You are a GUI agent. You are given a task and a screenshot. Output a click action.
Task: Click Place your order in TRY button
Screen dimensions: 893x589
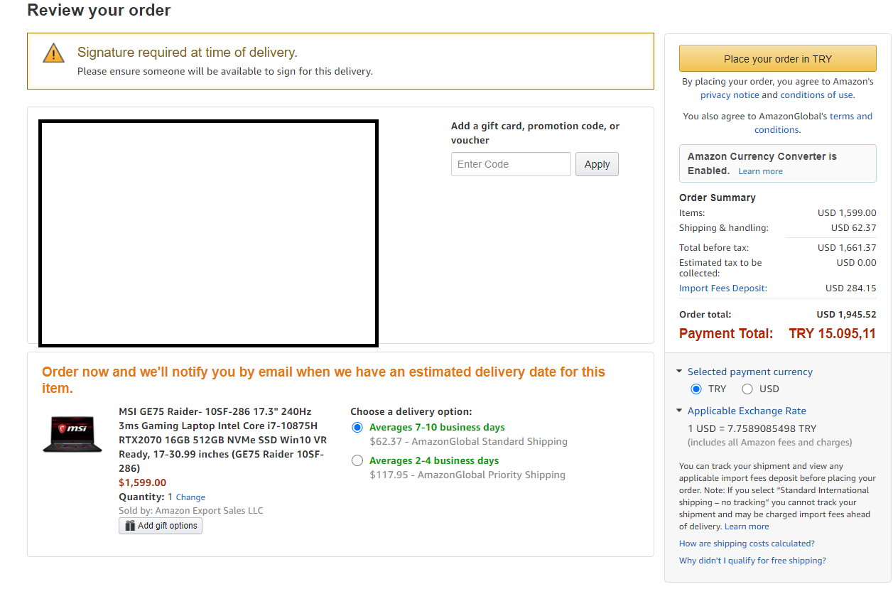tap(777, 59)
